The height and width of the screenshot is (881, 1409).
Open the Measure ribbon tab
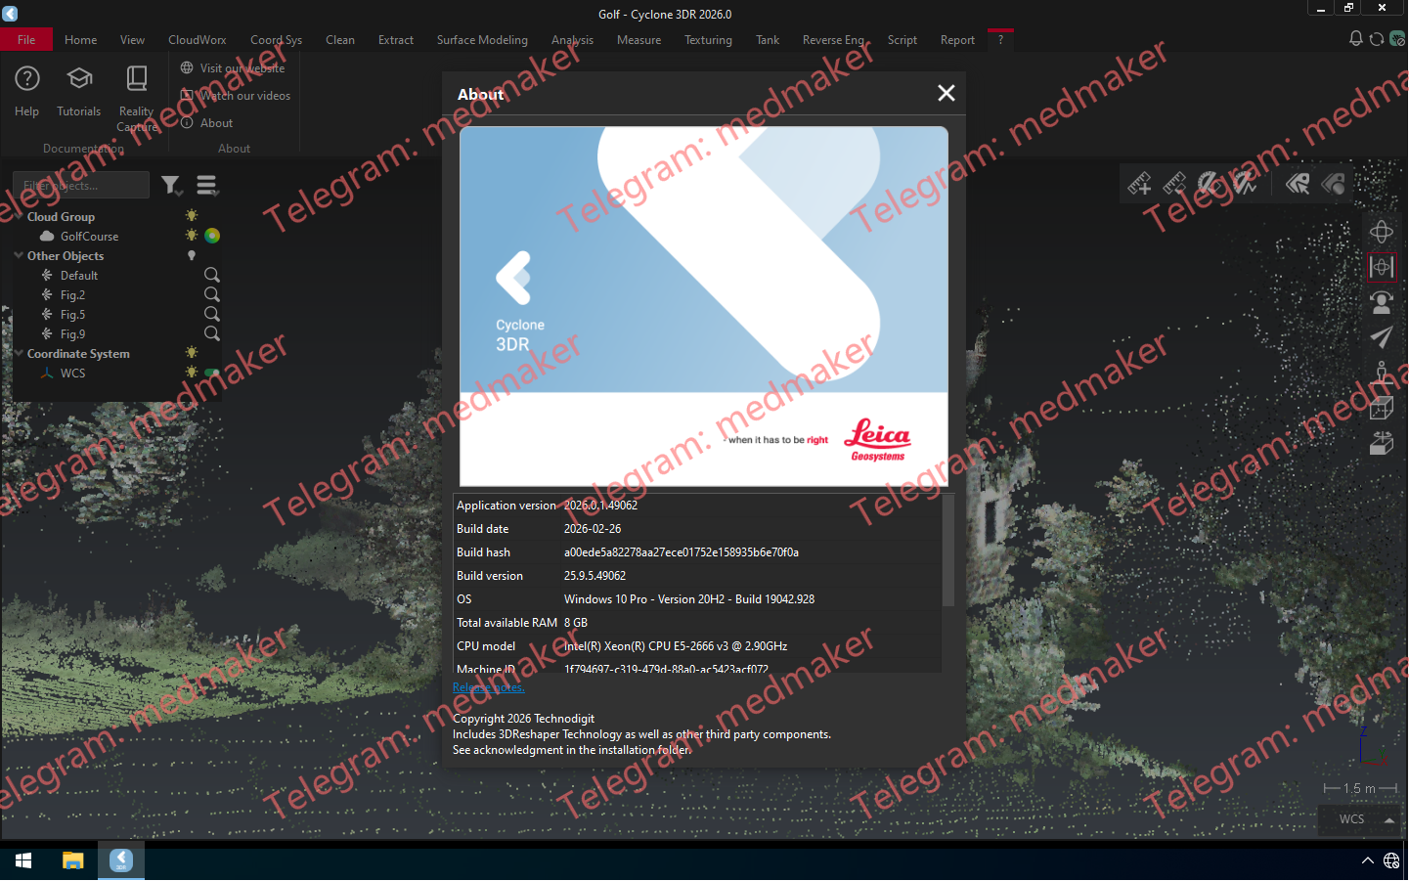click(639, 40)
